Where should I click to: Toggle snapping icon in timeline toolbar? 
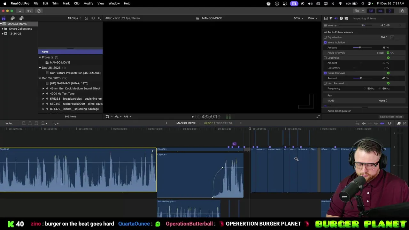[x=382, y=123]
